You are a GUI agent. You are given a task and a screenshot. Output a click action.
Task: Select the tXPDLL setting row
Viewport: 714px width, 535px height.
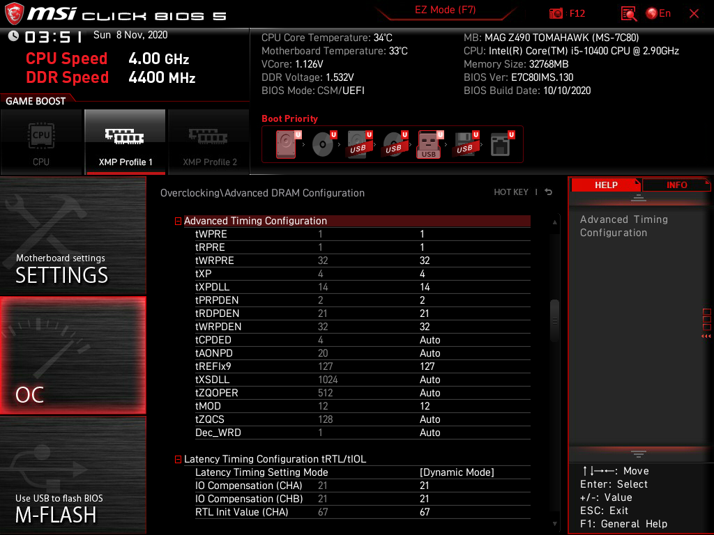[363, 286]
